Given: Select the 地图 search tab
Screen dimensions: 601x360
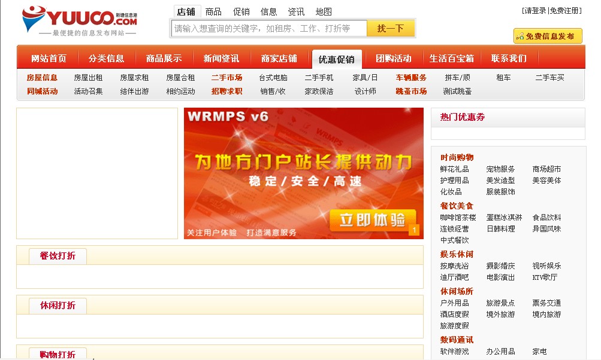Looking at the screenshot, I should tap(324, 11).
